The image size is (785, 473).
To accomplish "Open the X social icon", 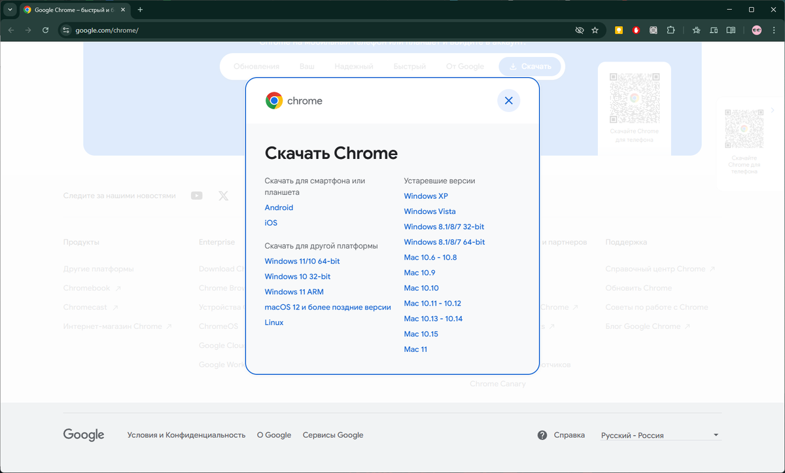I will point(224,196).
